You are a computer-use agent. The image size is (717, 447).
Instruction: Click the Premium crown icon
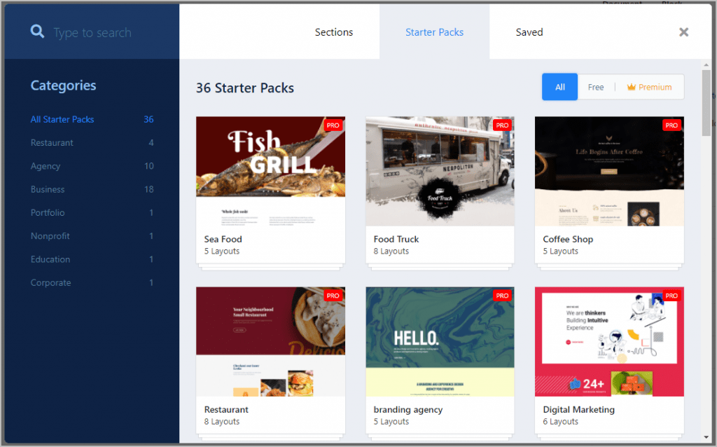631,88
